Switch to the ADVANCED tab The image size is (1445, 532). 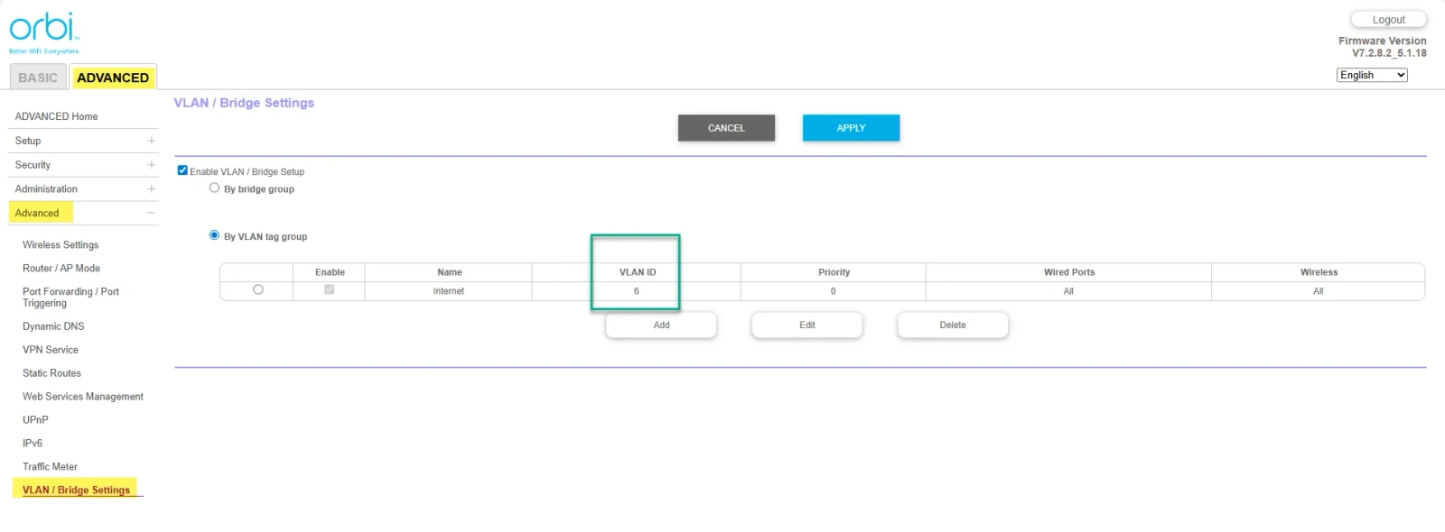point(113,78)
